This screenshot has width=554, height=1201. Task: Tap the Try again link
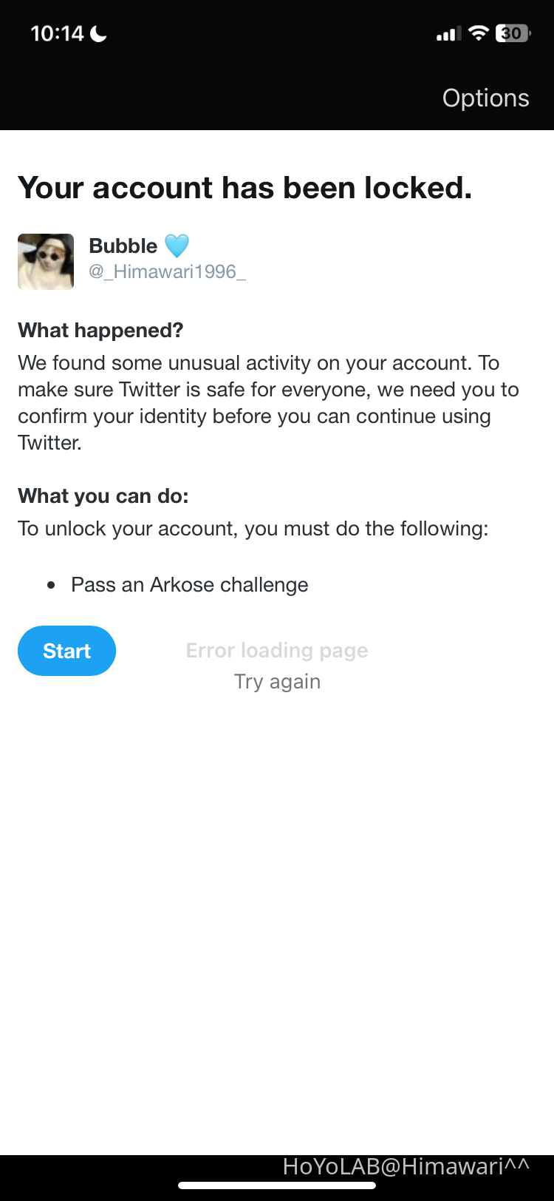(277, 681)
